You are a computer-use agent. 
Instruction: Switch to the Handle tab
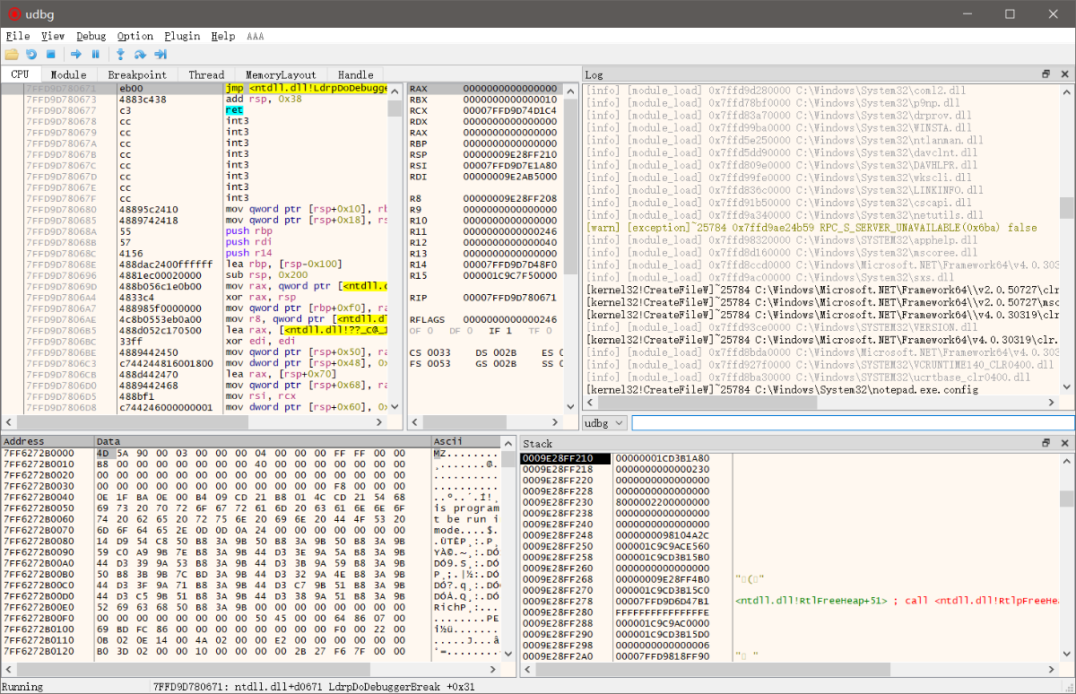356,74
